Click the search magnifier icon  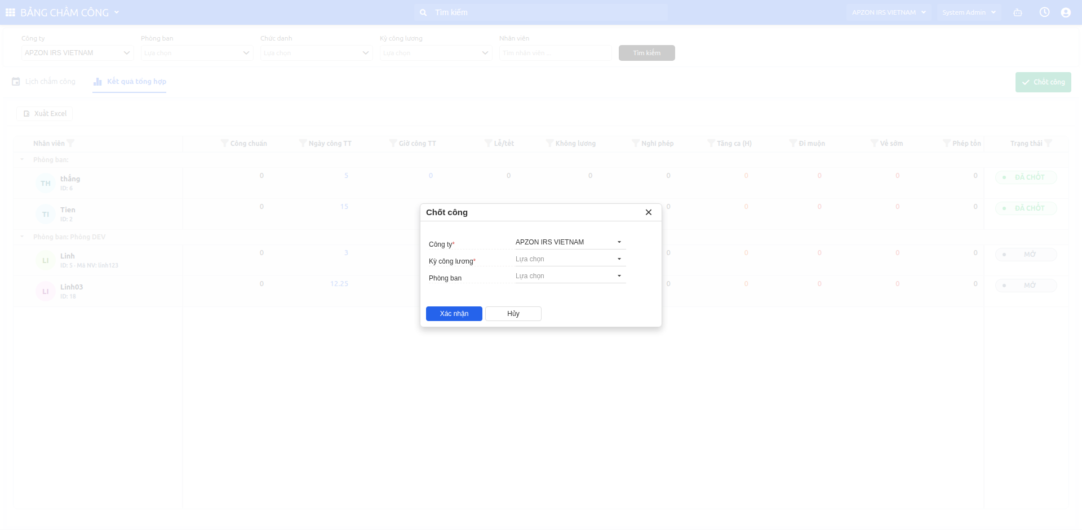pos(423,12)
